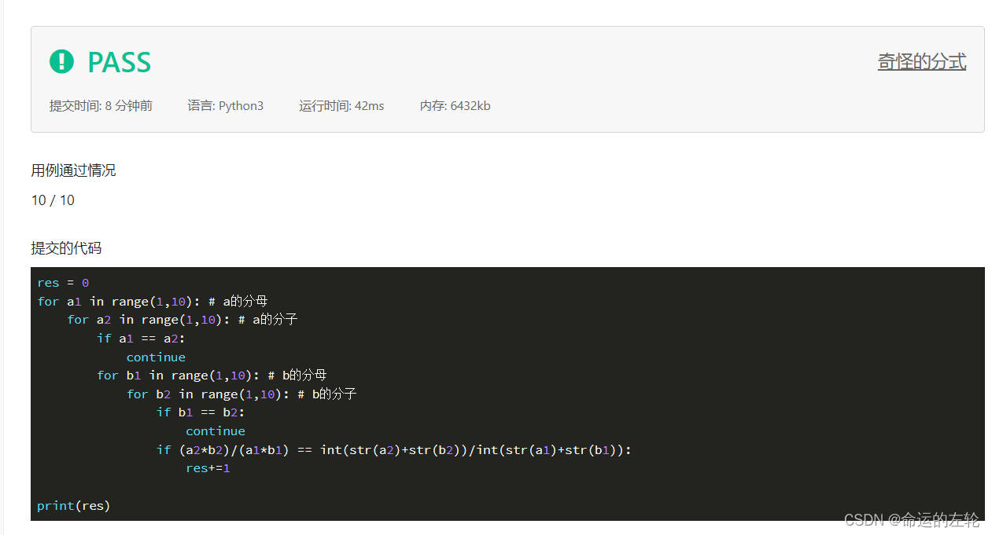Click the continue statement under b1 == b2
The height and width of the screenshot is (535, 992).
click(x=216, y=431)
